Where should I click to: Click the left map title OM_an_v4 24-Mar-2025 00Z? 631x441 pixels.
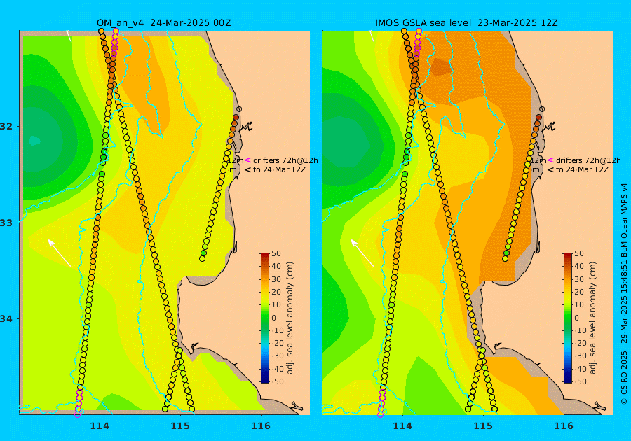click(x=164, y=23)
